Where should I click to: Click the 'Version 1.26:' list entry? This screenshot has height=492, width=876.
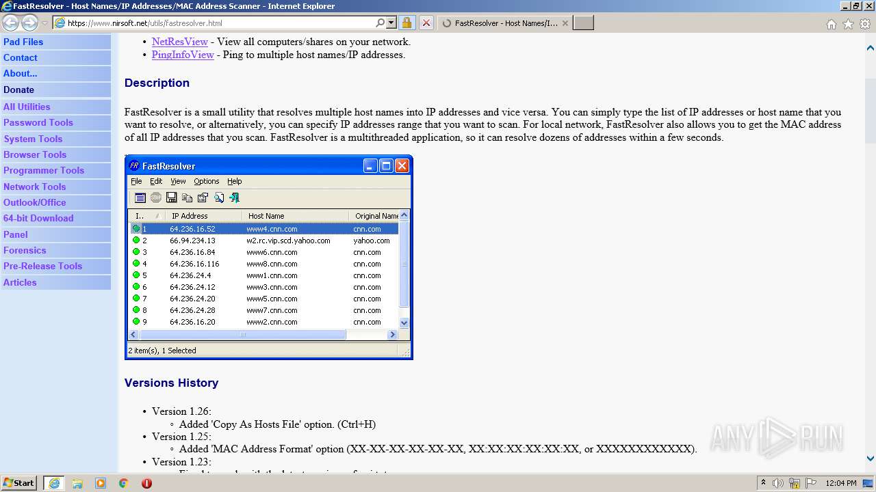tap(181, 411)
